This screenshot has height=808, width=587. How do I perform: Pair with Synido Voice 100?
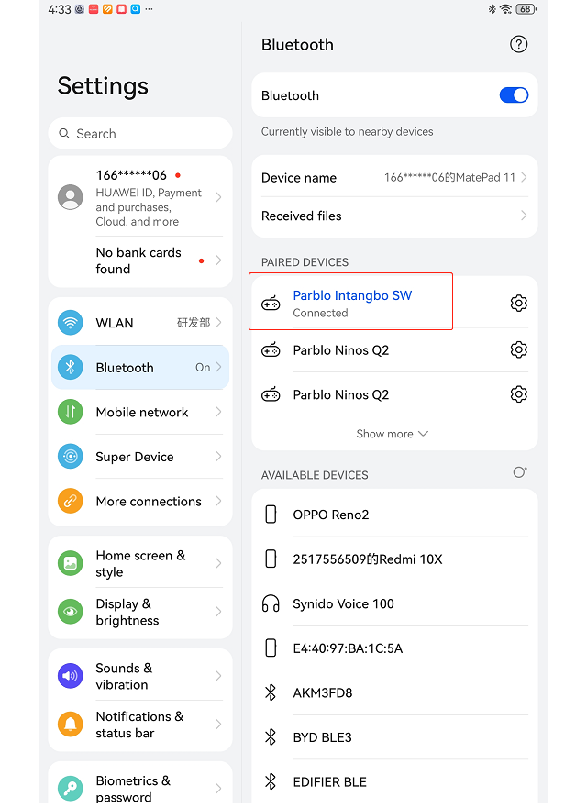pos(394,603)
